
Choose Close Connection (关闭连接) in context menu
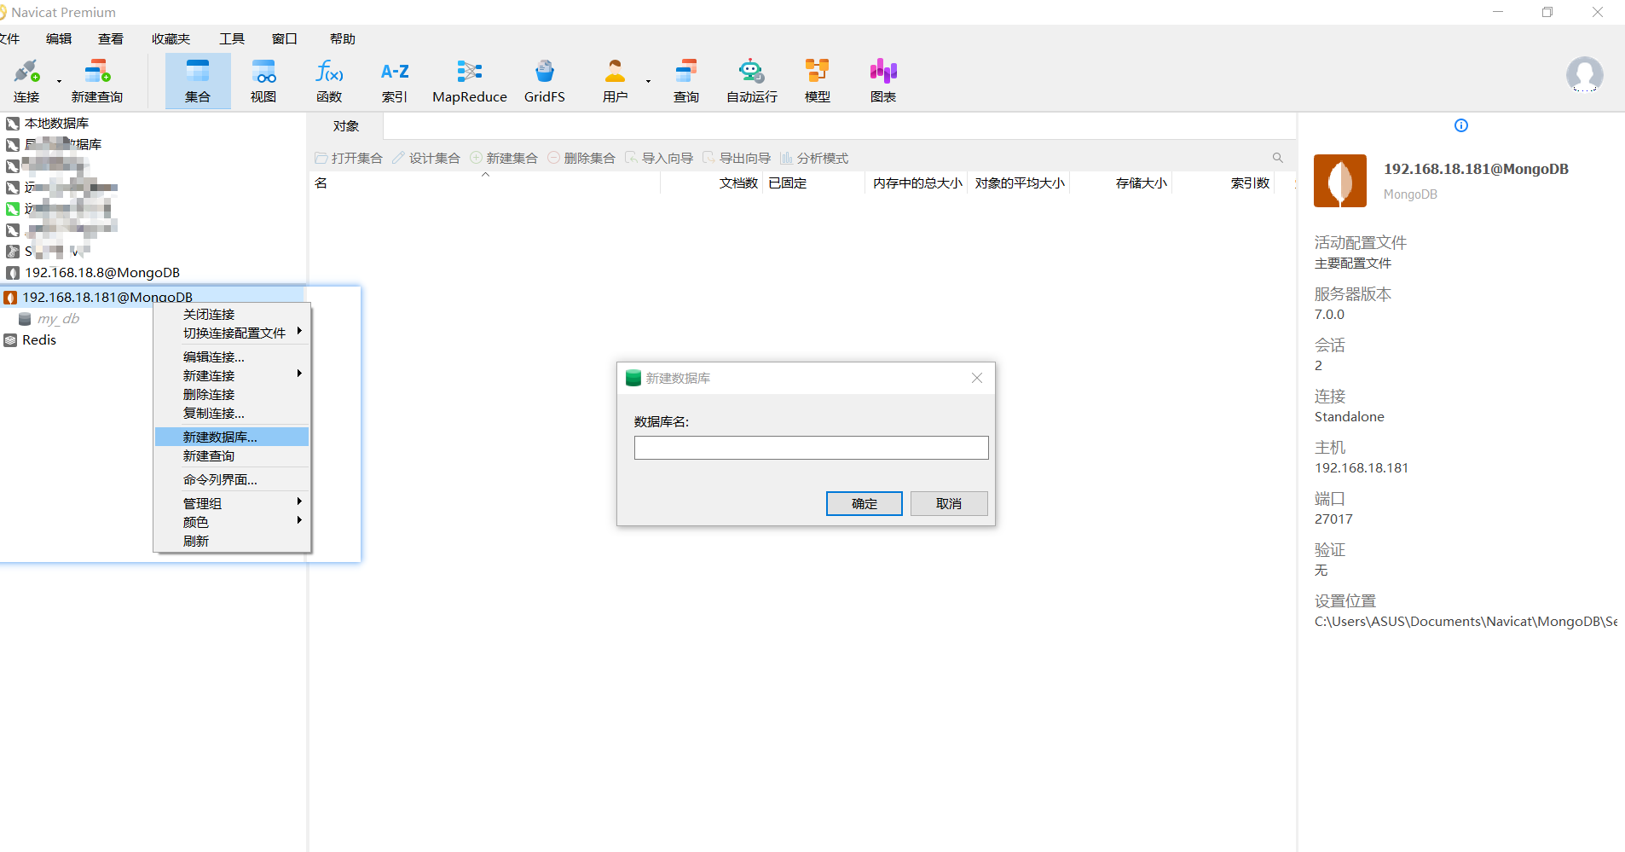232,315
